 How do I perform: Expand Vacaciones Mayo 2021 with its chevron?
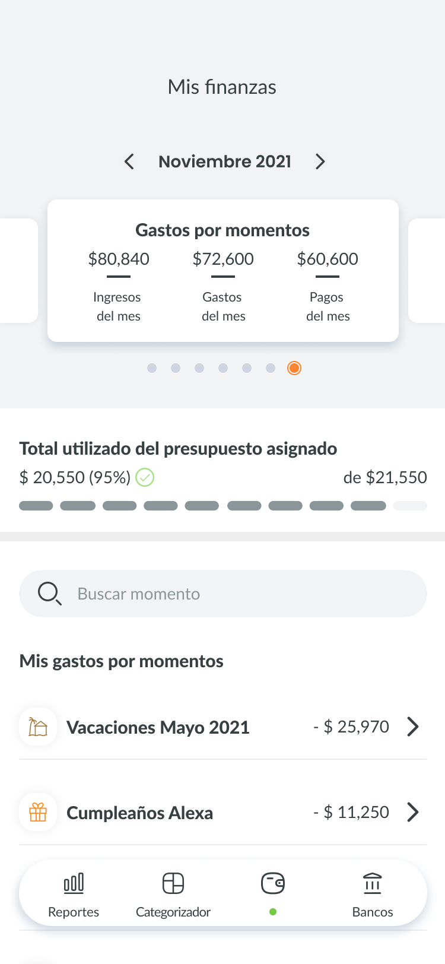[x=413, y=727]
